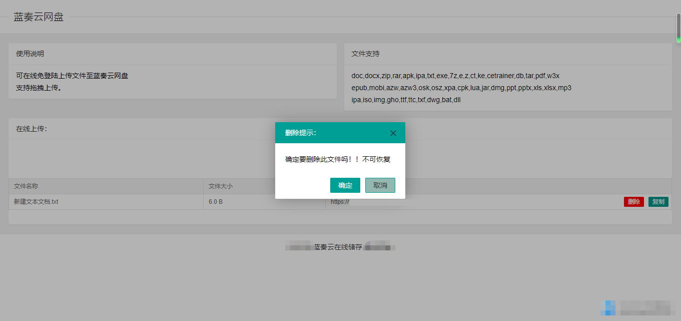The height and width of the screenshot is (321, 681).
Task: Cancel deletion by clicking 取消
Action: pos(380,185)
